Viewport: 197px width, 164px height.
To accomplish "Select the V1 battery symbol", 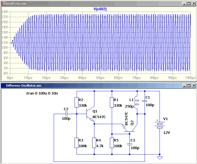I will coord(160,125).
